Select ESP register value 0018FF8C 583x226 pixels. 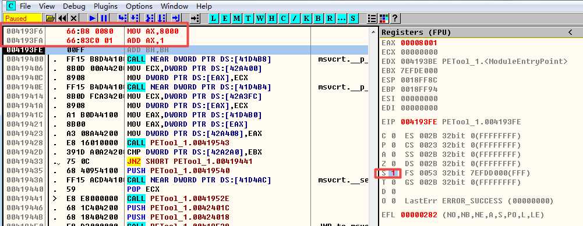pos(419,80)
